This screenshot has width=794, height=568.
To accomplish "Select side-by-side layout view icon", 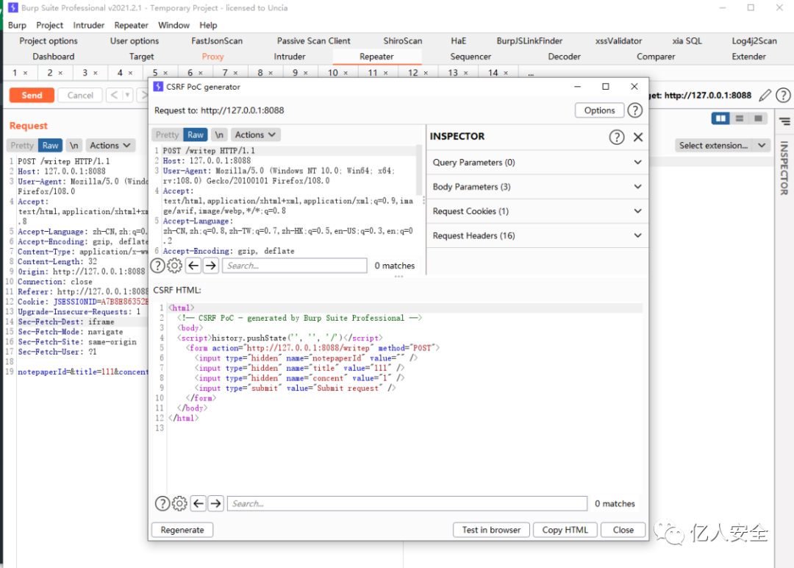I will point(720,118).
